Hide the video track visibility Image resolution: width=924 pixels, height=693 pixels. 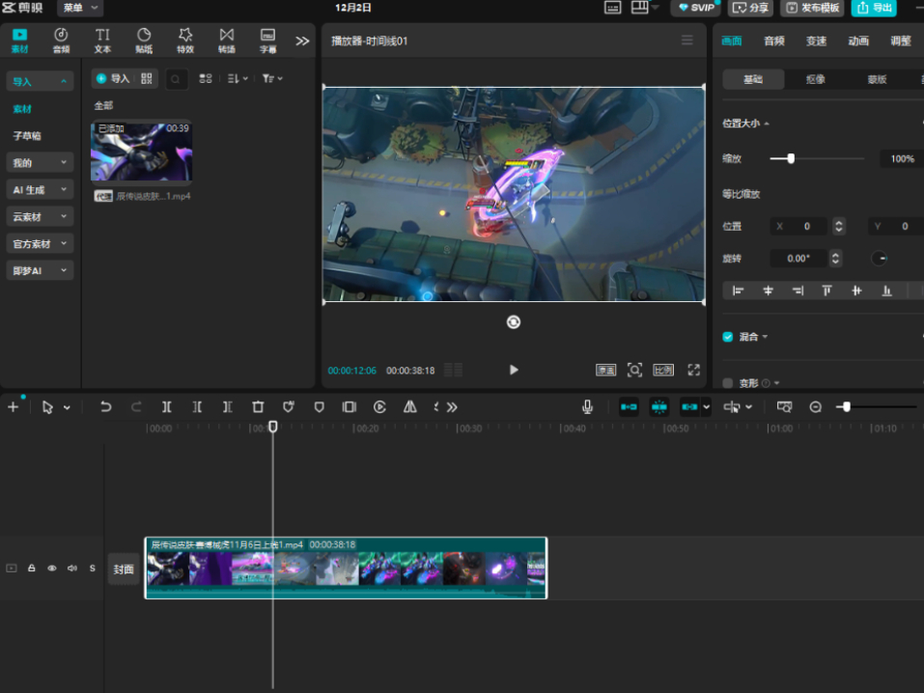[52, 568]
